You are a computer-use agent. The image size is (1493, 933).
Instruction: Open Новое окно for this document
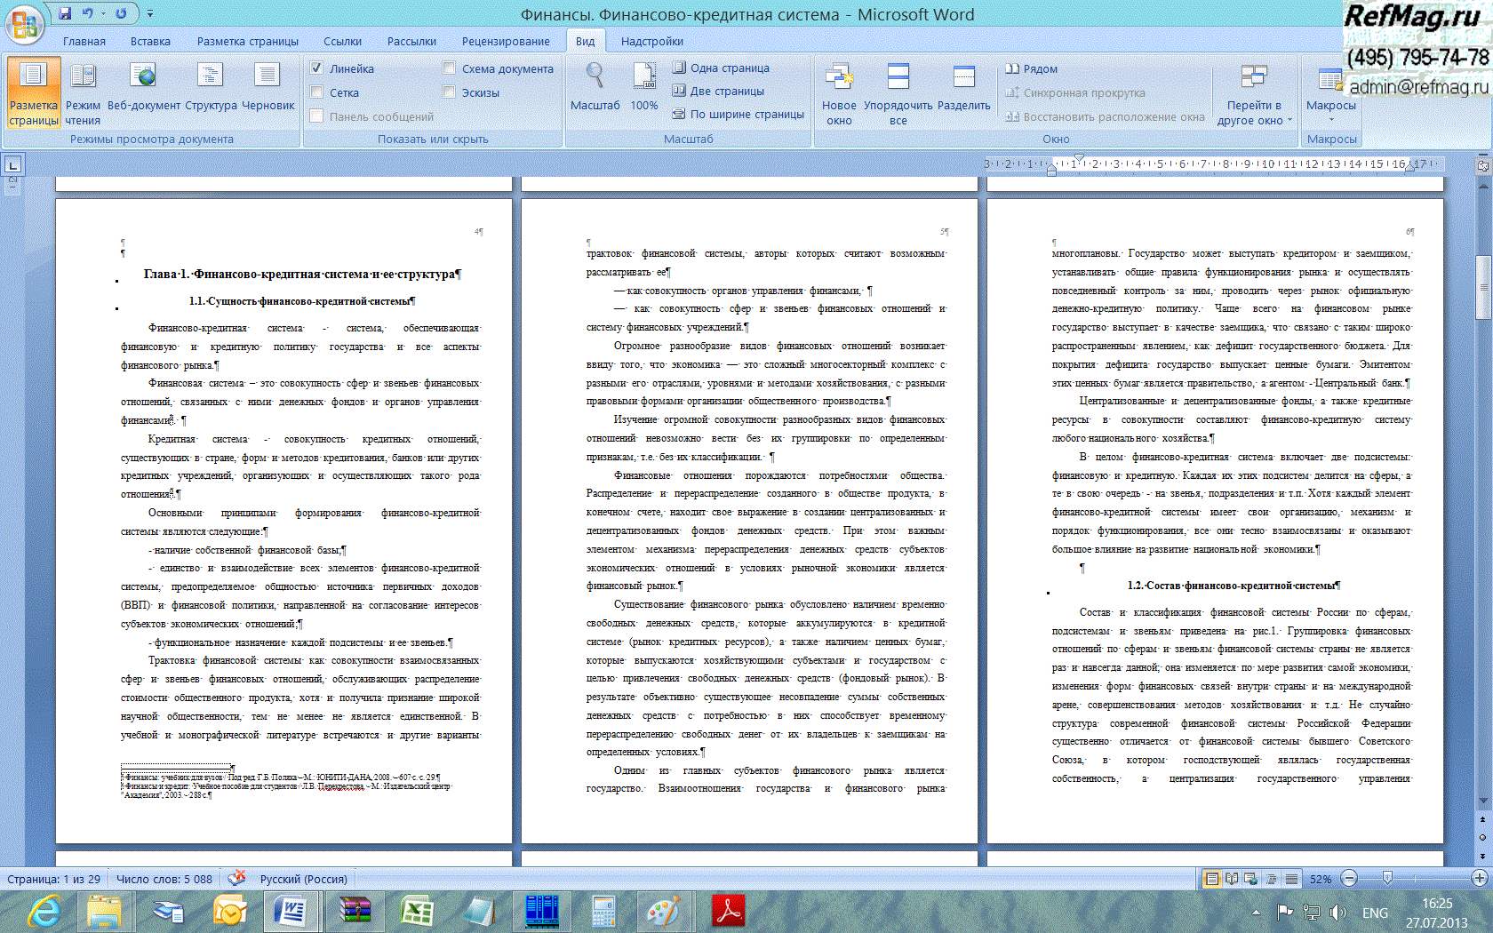click(839, 93)
